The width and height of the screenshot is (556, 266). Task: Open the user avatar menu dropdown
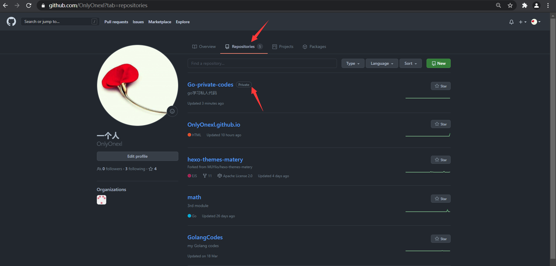(x=536, y=22)
